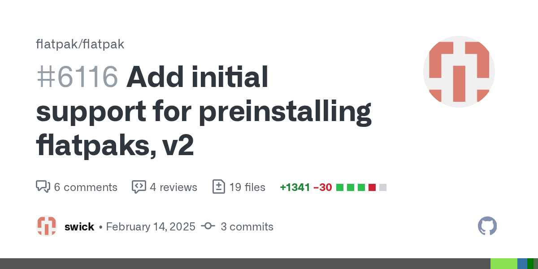The height and width of the screenshot is (269, 538).
Task: Click the −30 deletions count
Action: click(322, 187)
